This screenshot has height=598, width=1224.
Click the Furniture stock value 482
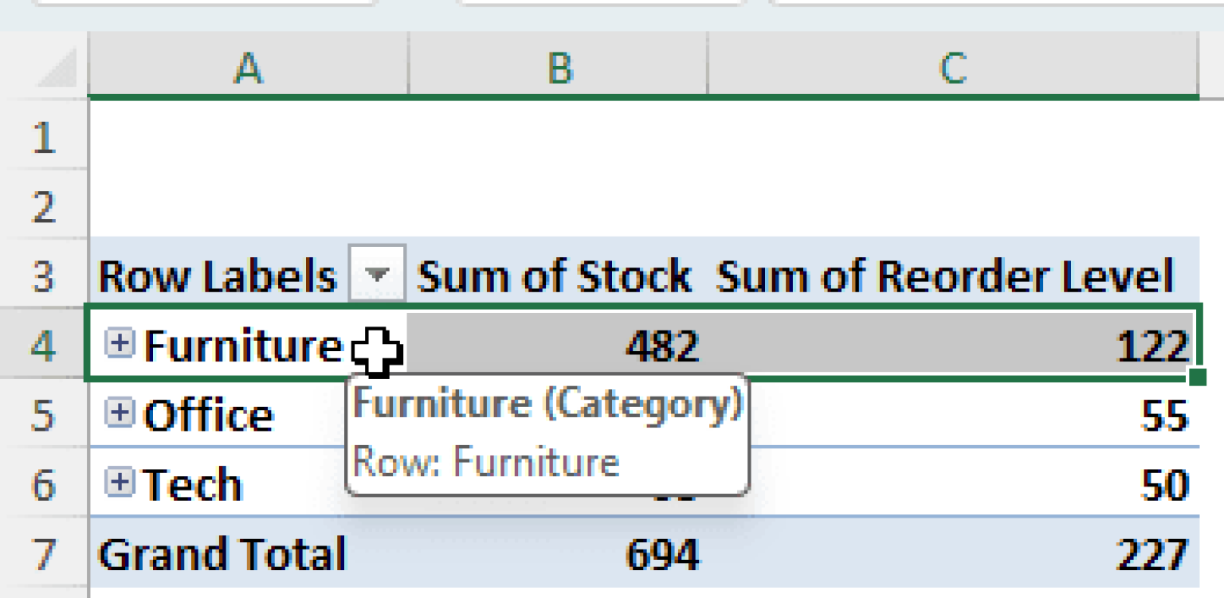(x=661, y=344)
